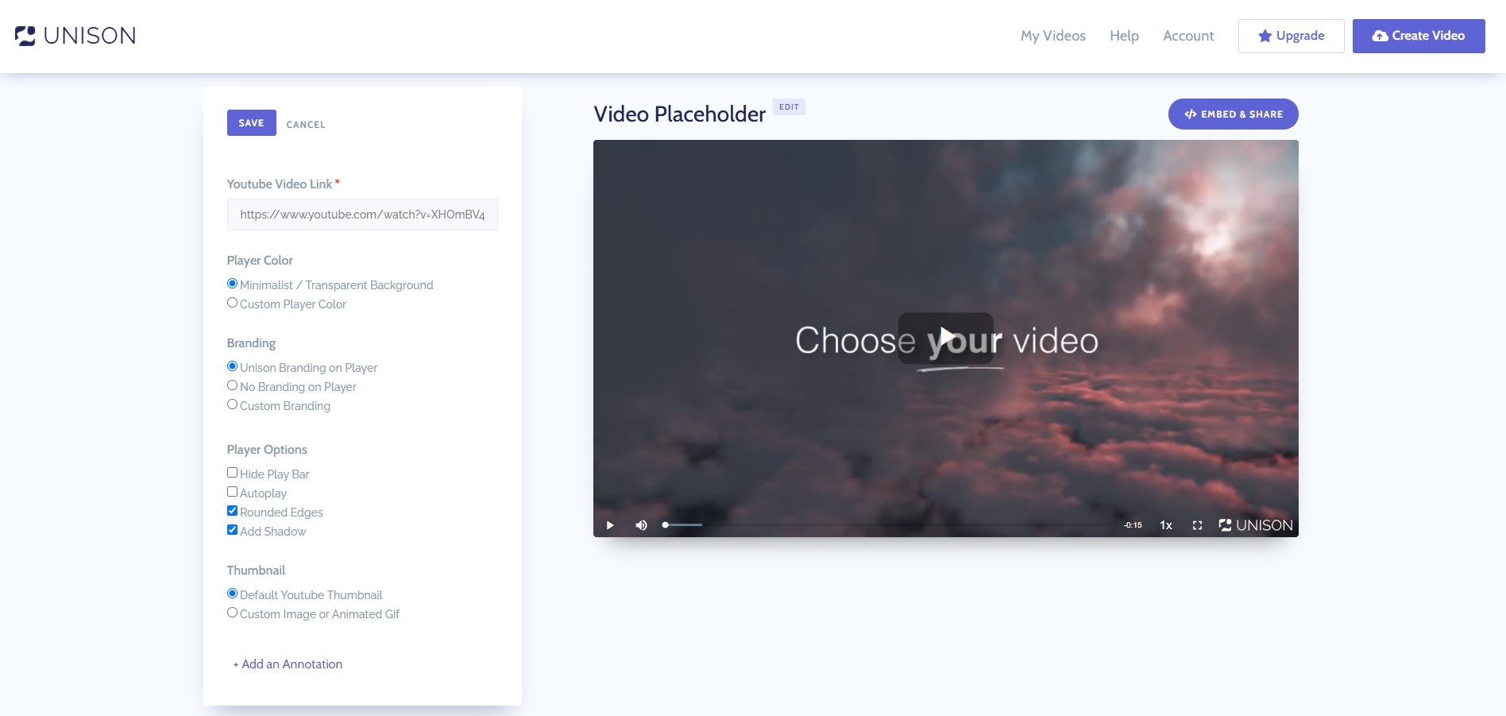Open Embed & Share options

pos(1232,114)
